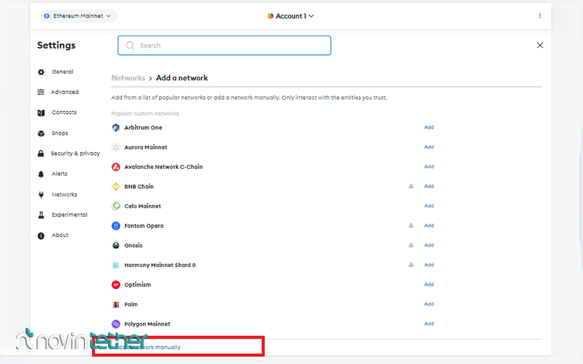The width and height of the screenshot is (583, 364).
Task: Click the Security lock icon
Action: pos(41,153)
